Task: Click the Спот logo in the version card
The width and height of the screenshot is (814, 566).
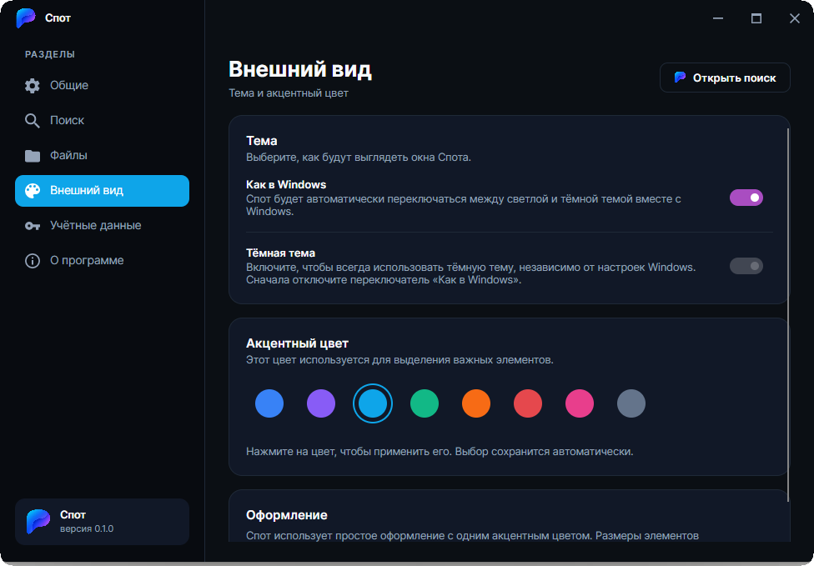Action: pyautogui.click(x=38, y=521)
